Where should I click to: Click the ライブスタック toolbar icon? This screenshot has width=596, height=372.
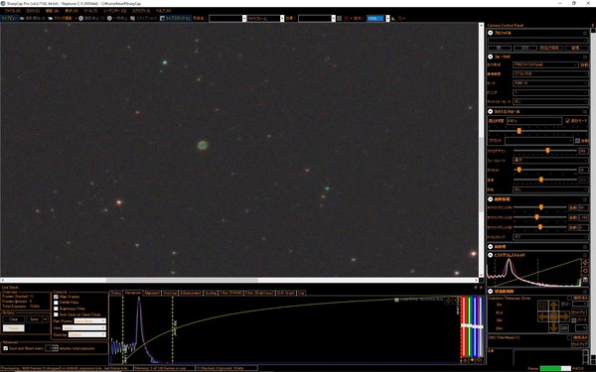pos(162,18)
